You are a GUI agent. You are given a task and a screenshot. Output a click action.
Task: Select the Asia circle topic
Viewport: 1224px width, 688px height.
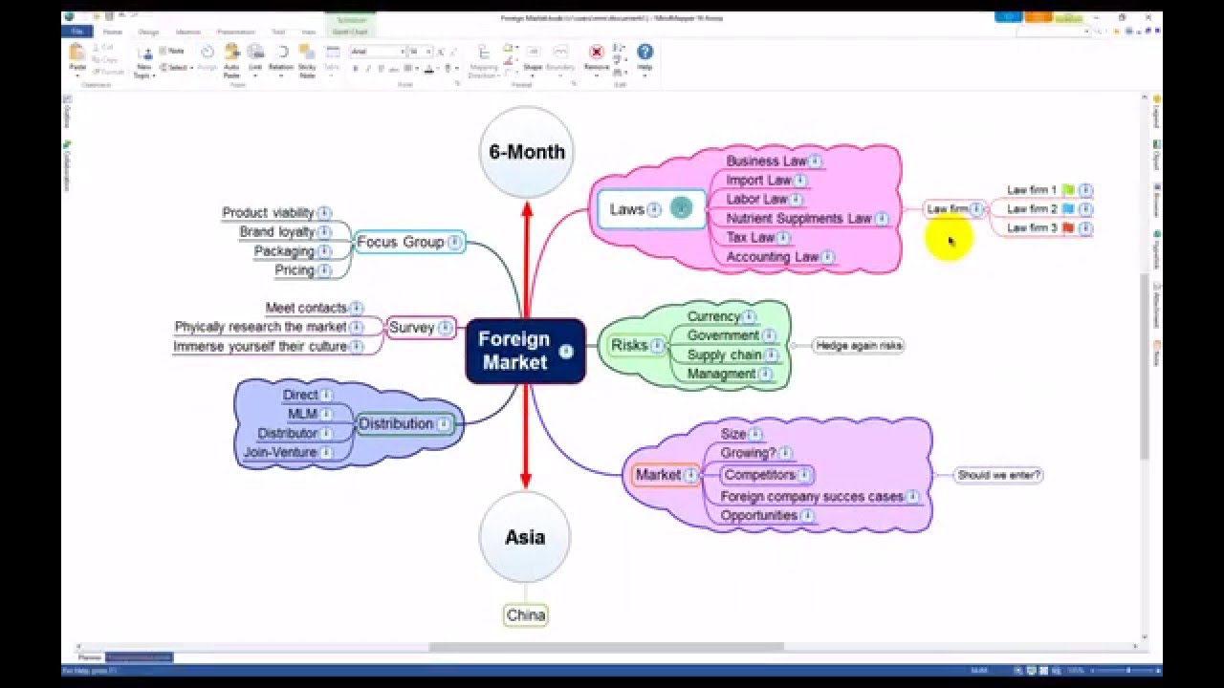(x=525, y=537)
